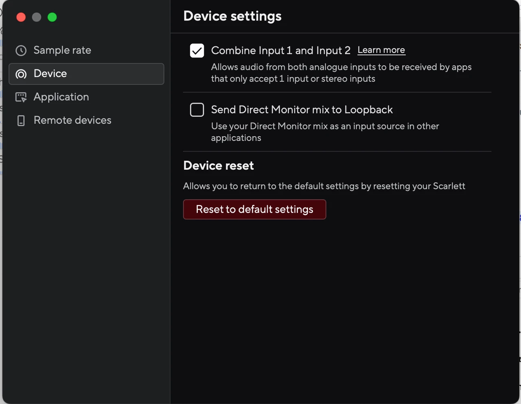Enable Send Direct Monitor mix to Loopback

(197, 109)
